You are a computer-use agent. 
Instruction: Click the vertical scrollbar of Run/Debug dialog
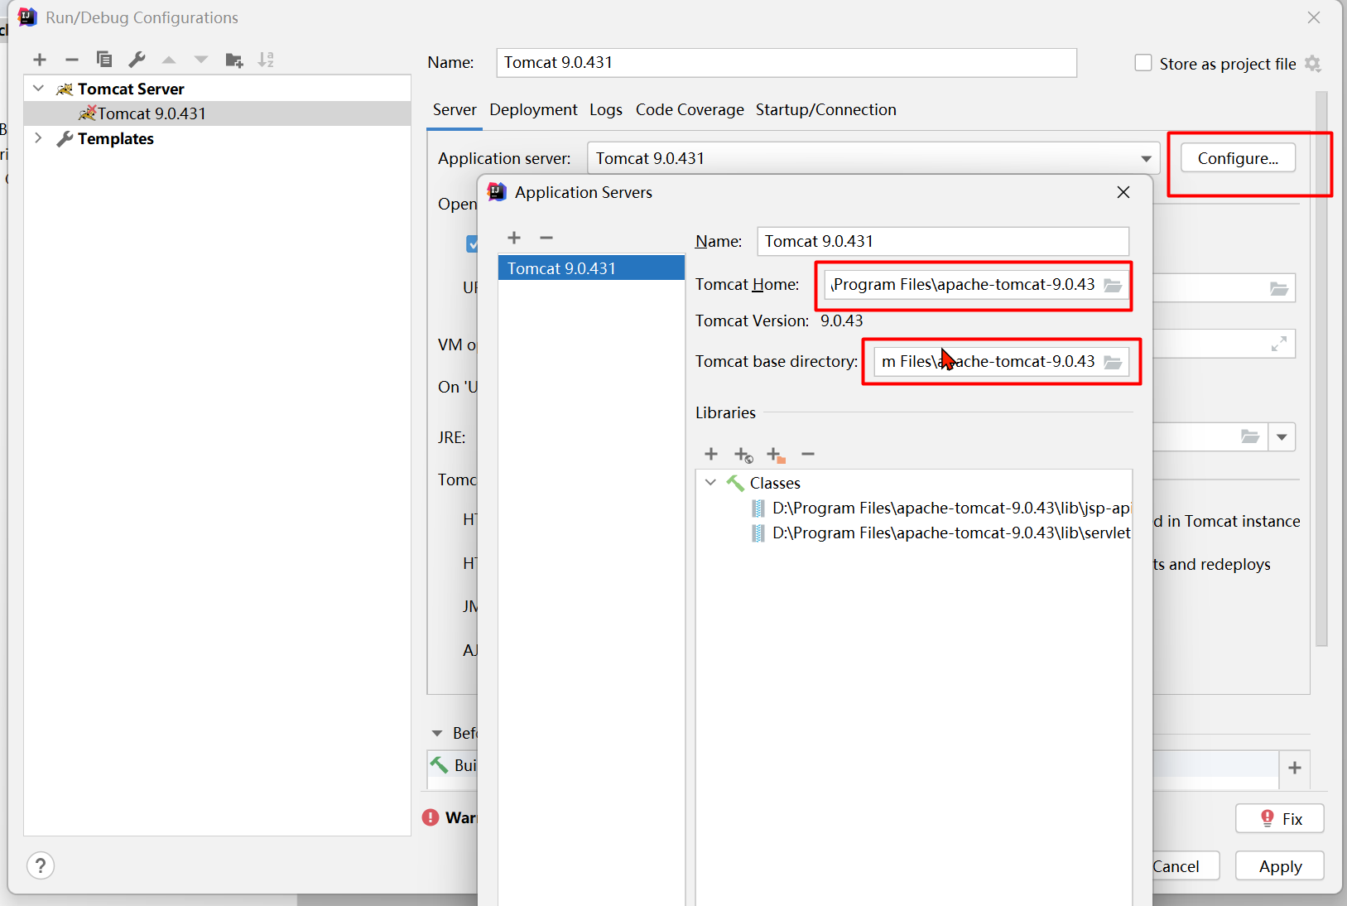(1321, 369)
